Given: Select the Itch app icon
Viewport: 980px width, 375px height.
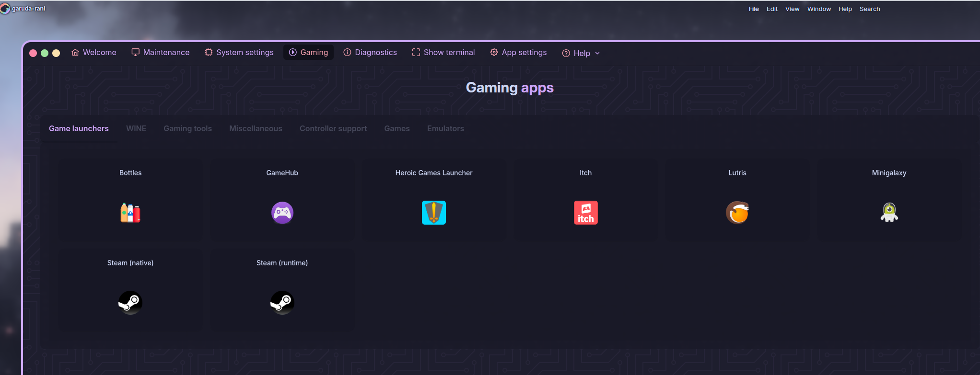Looking at the screenshot, I should pyautogui.click(x=586, y=213).
